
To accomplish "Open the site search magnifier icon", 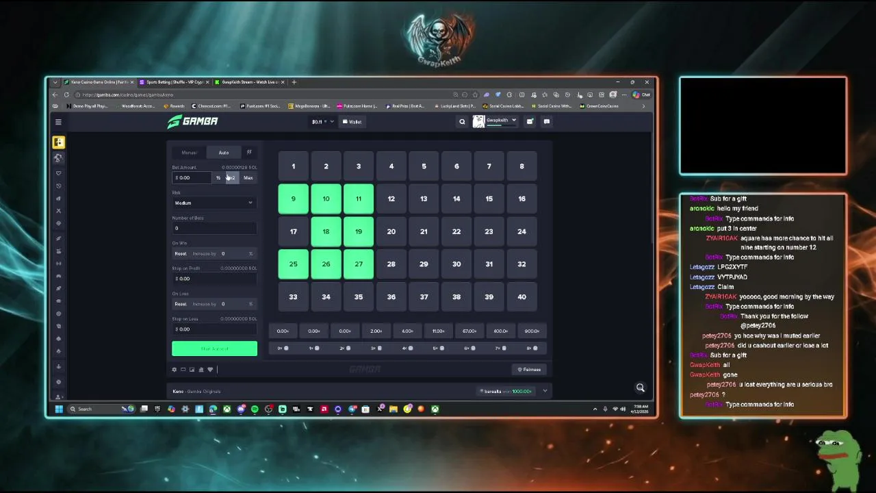I will (x=462, y=122).
